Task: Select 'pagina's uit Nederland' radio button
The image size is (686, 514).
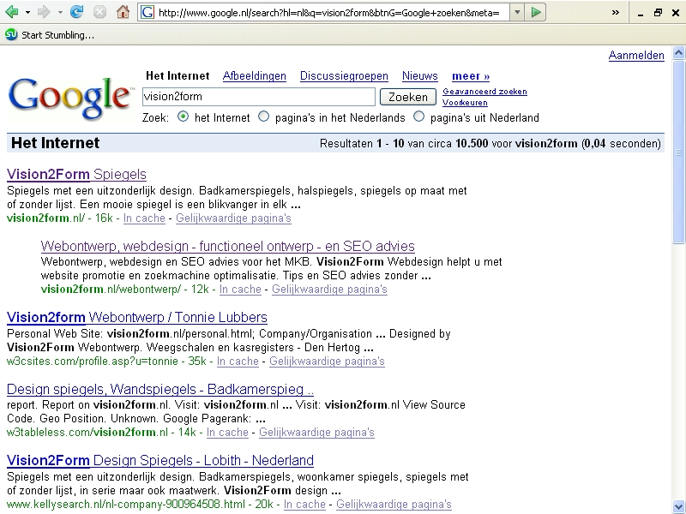Action: pyautogui.click(x=418, y=117)
